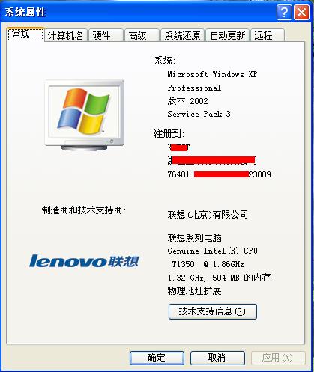Click the 取消 button
Screen dimensions: 314x372
click(217, 358)
